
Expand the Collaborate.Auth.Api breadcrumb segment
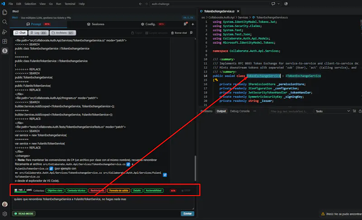[221, 17]
